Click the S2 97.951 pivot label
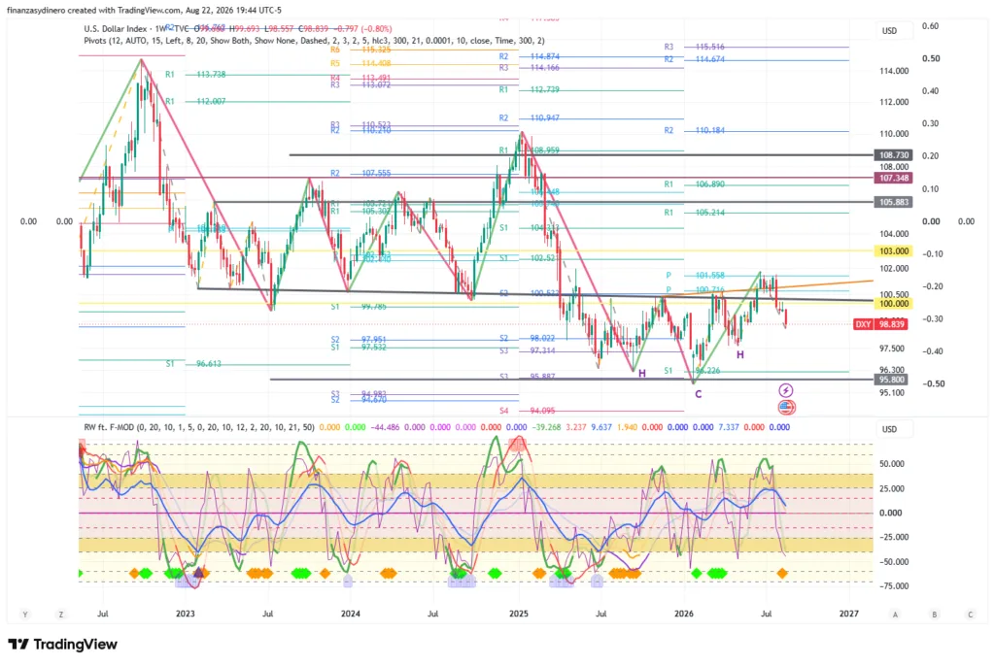Viewport: 995px width, 665px height. point(359,340)
